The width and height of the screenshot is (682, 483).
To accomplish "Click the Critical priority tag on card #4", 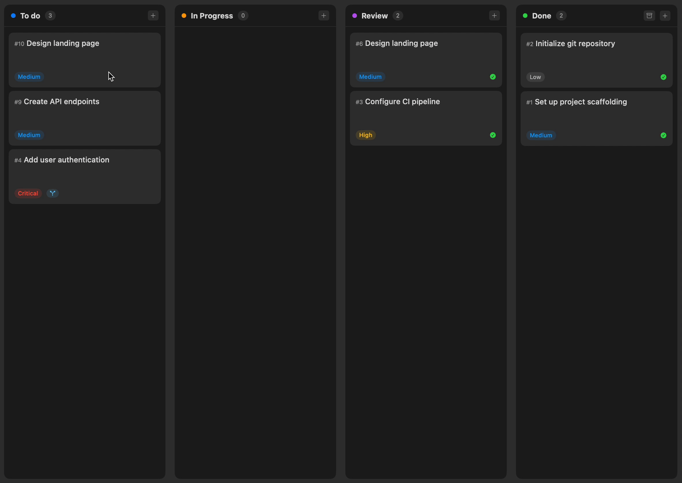I will (x=28, y=193).
